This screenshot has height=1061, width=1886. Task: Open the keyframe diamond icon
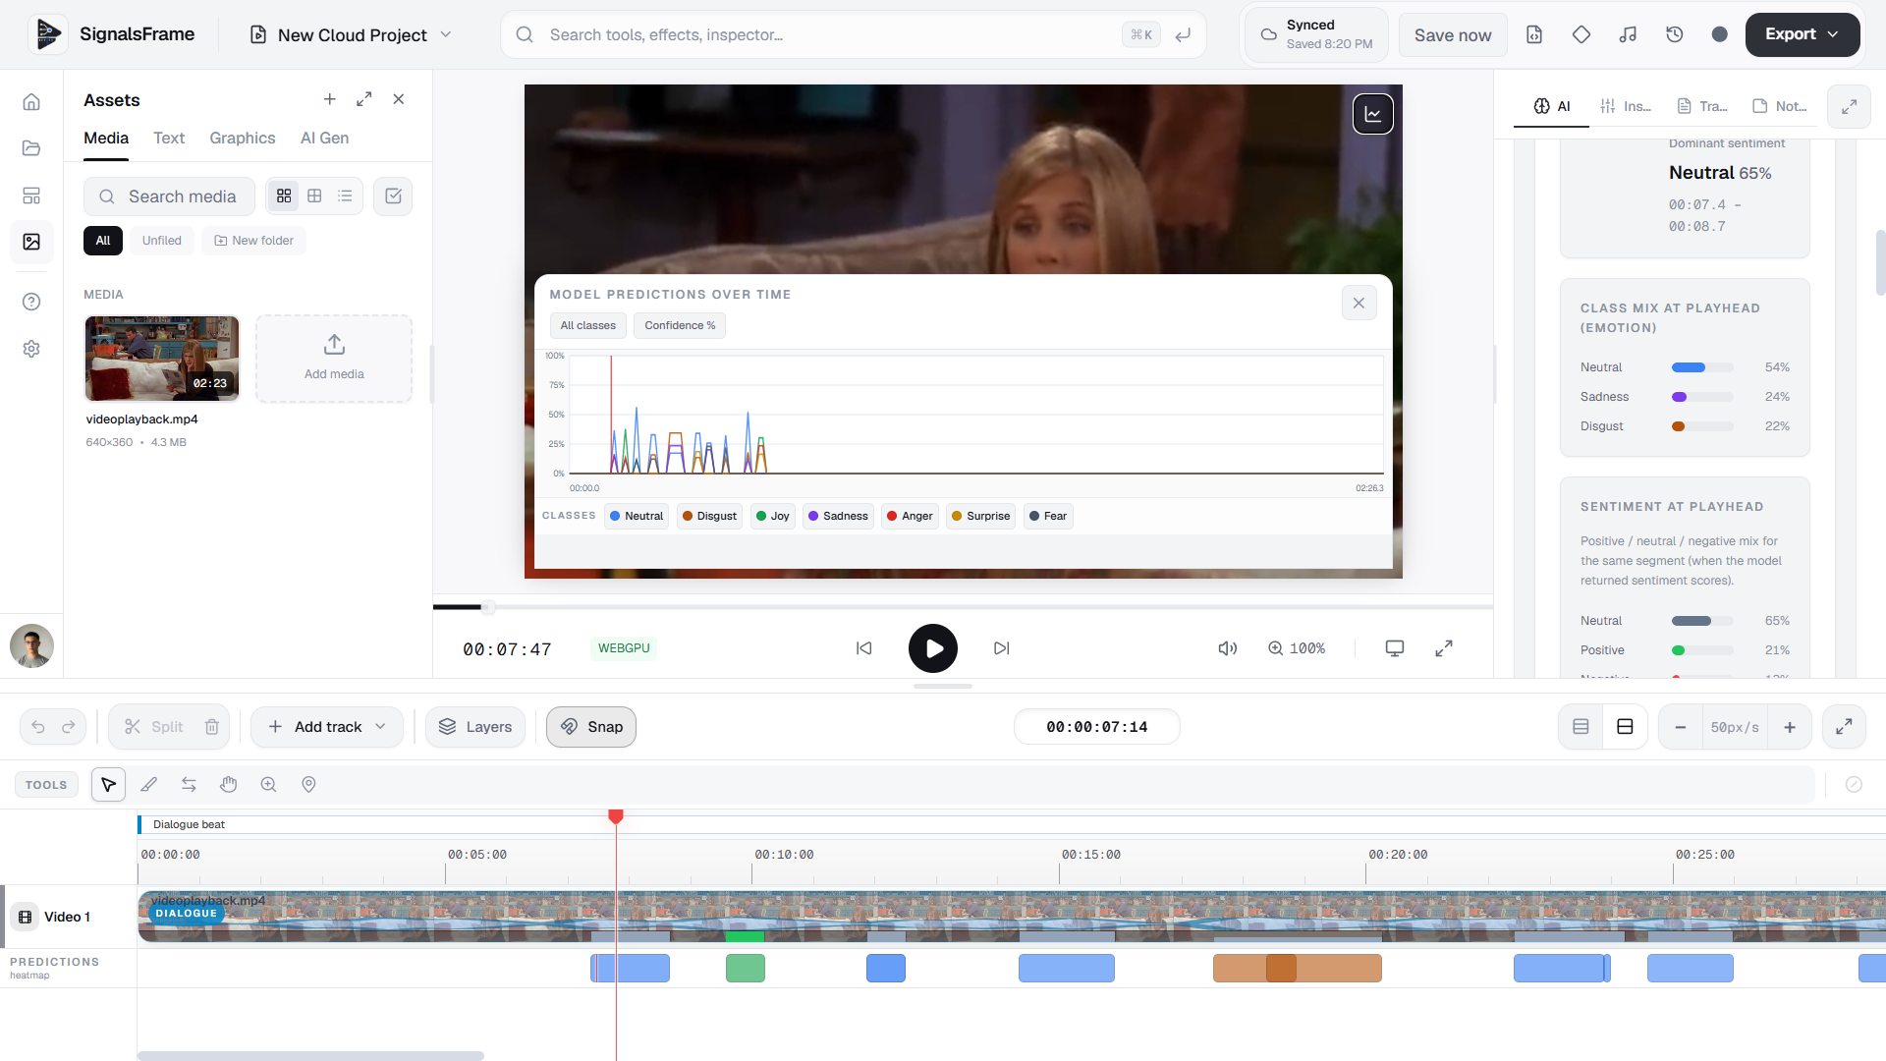1581,34
